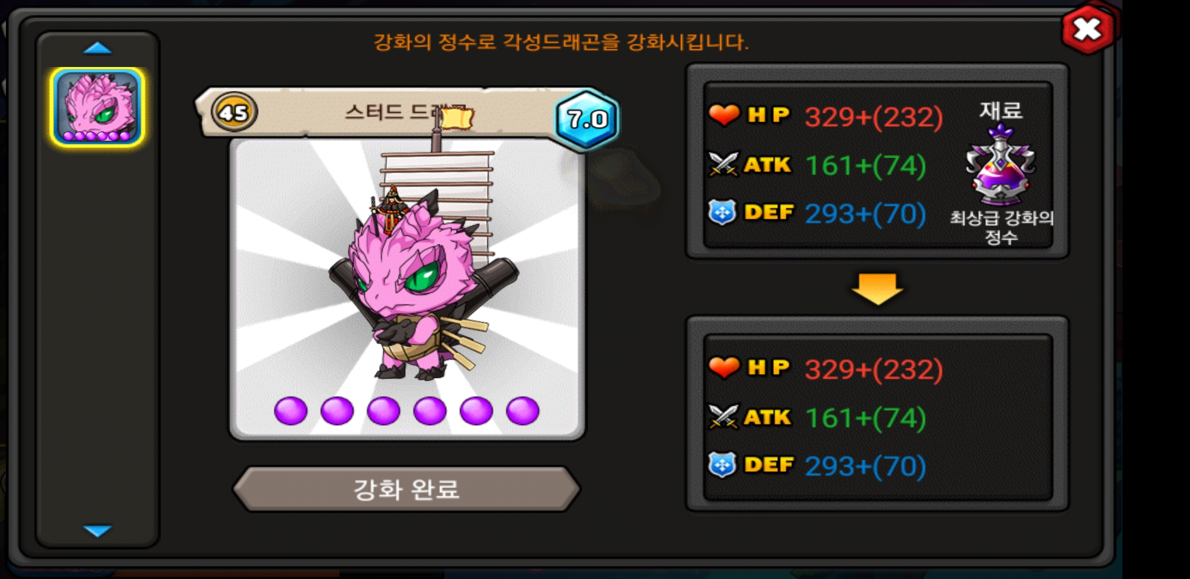
Task: Tap the dragon name banner 스터드 드래곤
Action: [406, 113]
